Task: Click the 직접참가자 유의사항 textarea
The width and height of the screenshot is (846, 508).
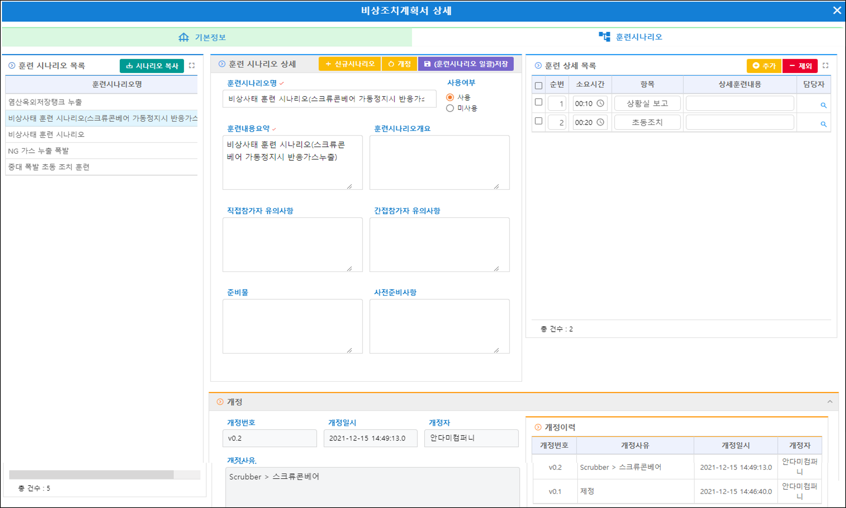Action: tap(292, 245)
